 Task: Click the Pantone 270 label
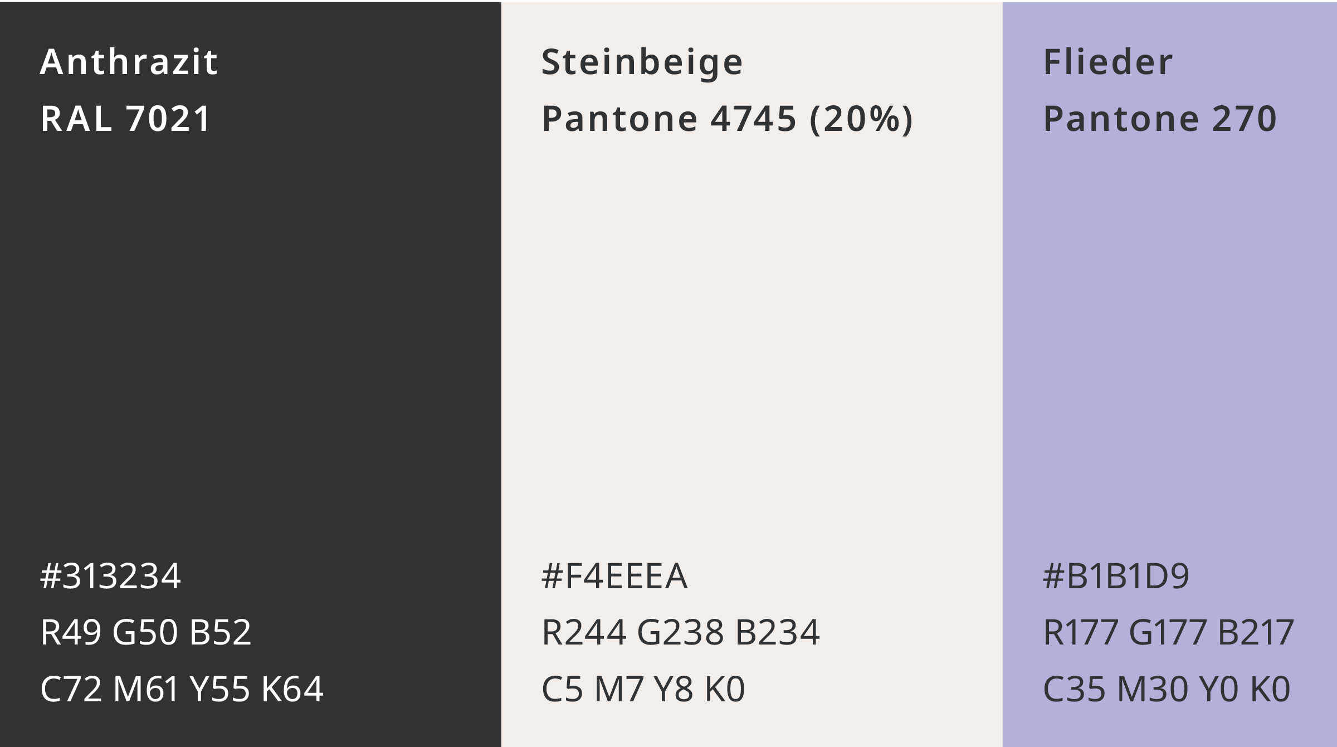[1160, 119]
